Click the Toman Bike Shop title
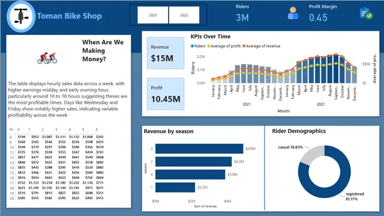 [x=70, y=16]
